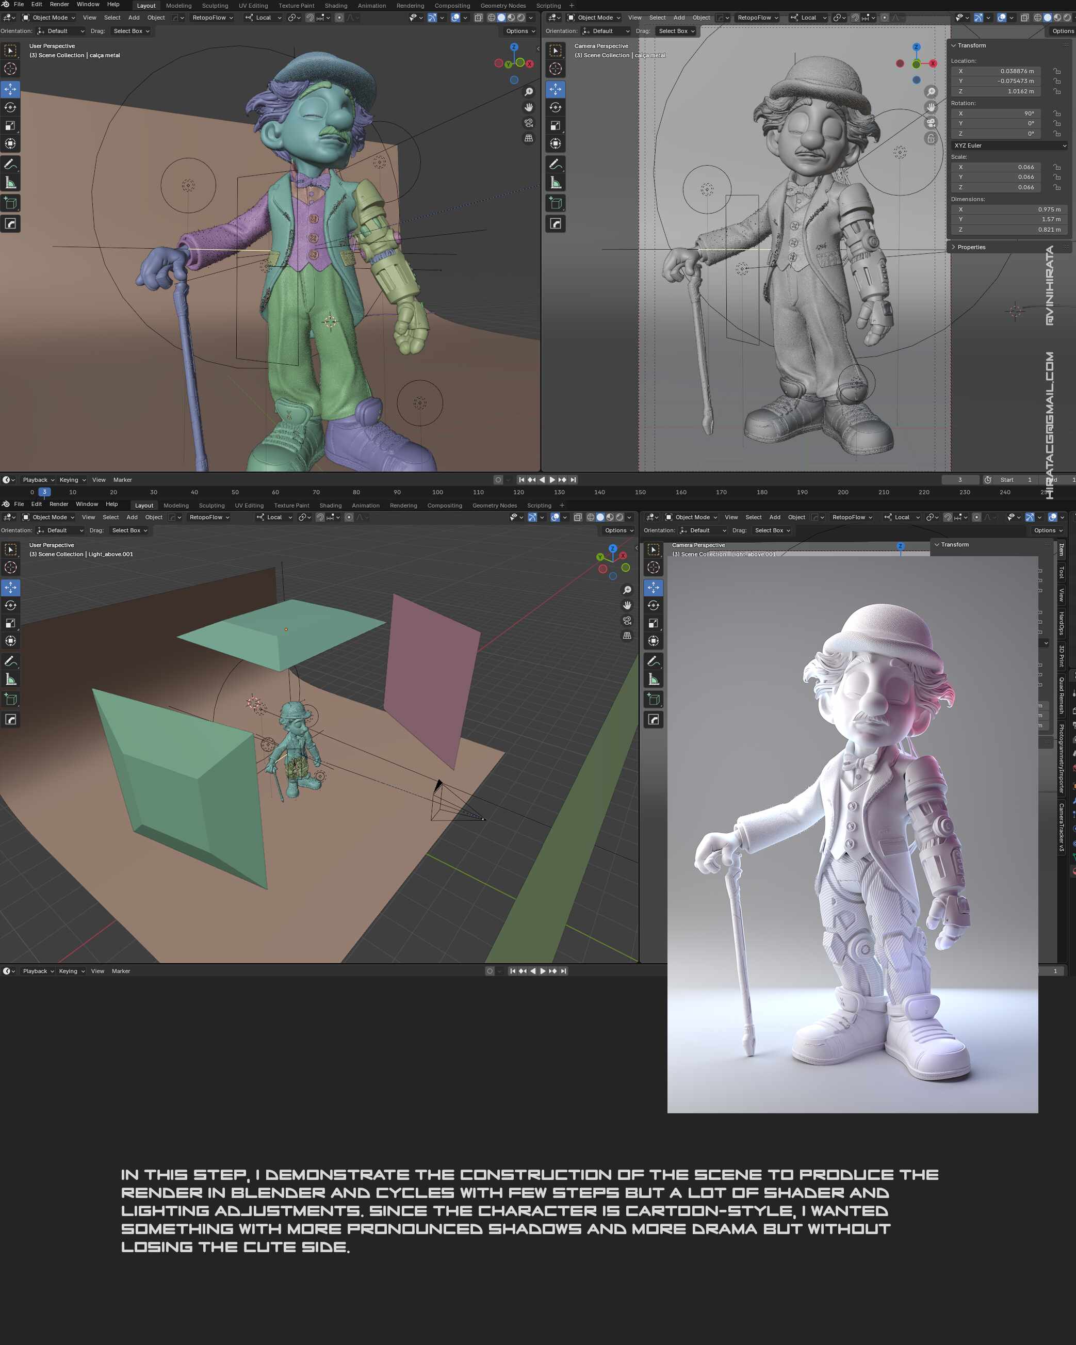1076x1345 pixels.
Task: Open the XYZ Euler rotation mode dropdown
Action: coord(1008,145)
